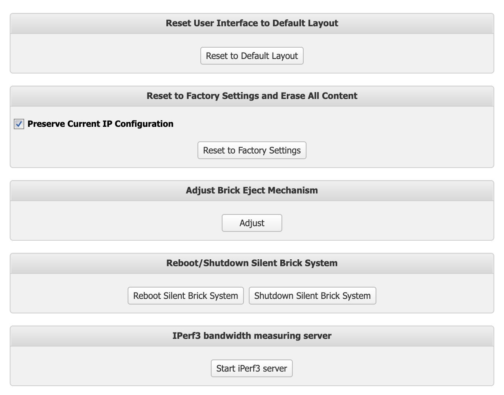The width and height of the screenshot is (504, 395).
Task: Start the iPerf3 server
Action: [x=252, y=368]
